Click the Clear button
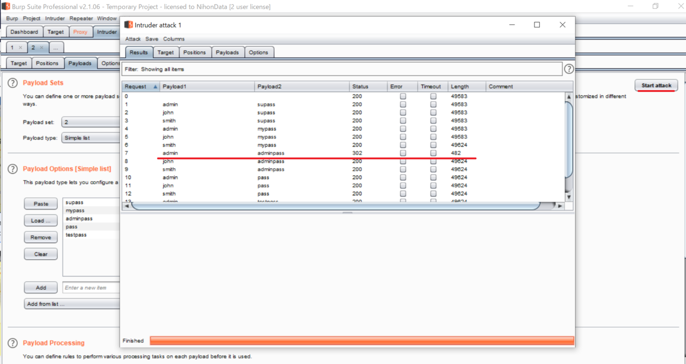The width and height of the screenshot is (686, 364). (x=41, y=254)
